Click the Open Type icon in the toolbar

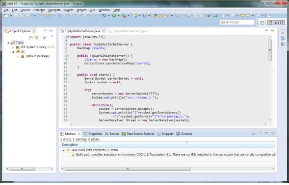(154, 16)
